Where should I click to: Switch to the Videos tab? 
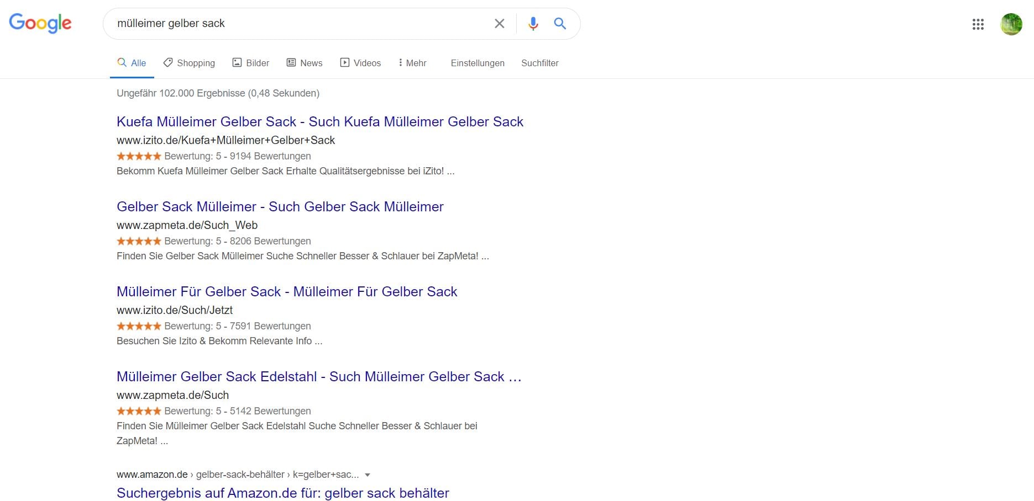(360, 63)
